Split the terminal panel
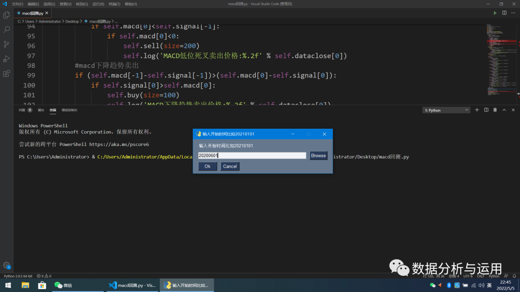 [x=486, y=110]
